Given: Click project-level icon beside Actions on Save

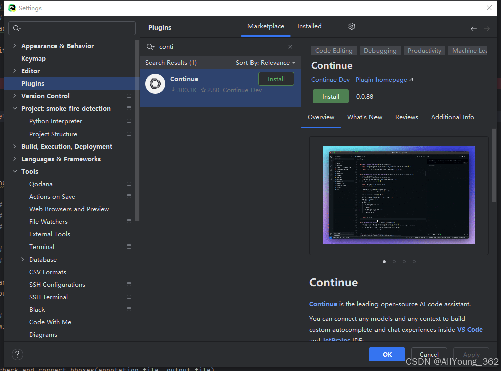Looking at the screenshot, I should coord(129,196).
